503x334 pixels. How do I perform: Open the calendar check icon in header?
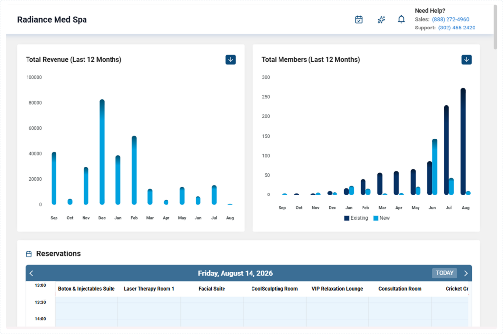click(359, 20)
